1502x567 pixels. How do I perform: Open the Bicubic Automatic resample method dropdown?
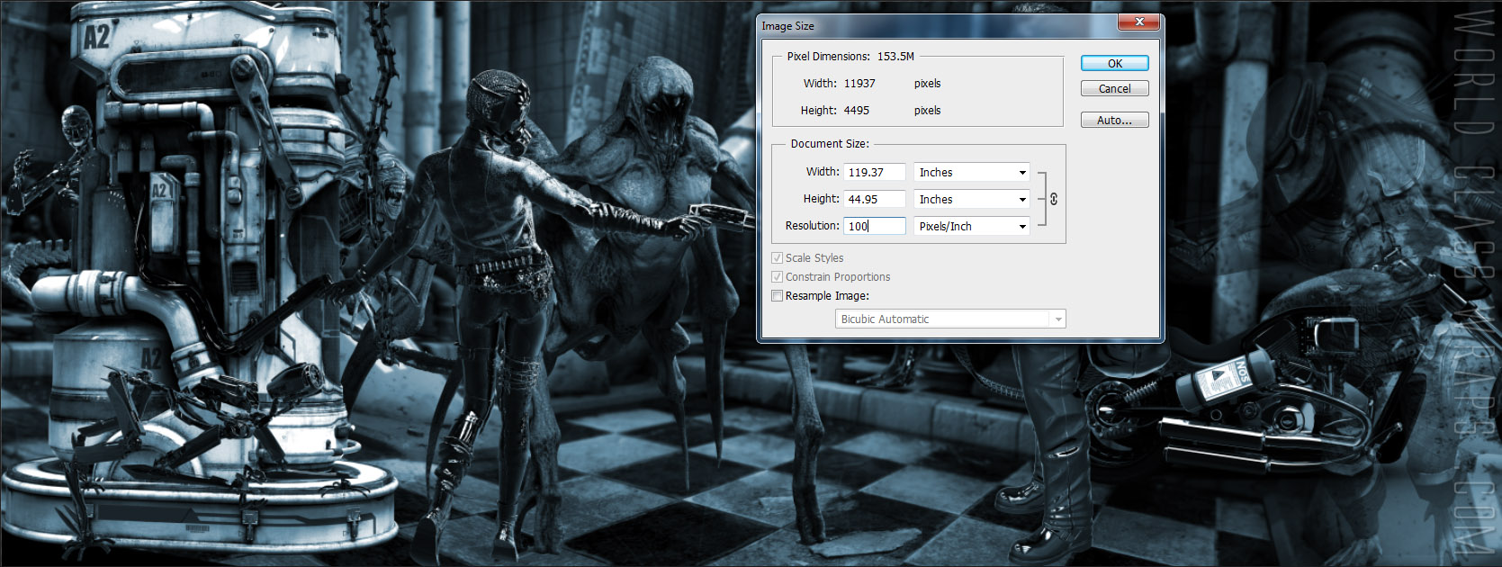950,319
